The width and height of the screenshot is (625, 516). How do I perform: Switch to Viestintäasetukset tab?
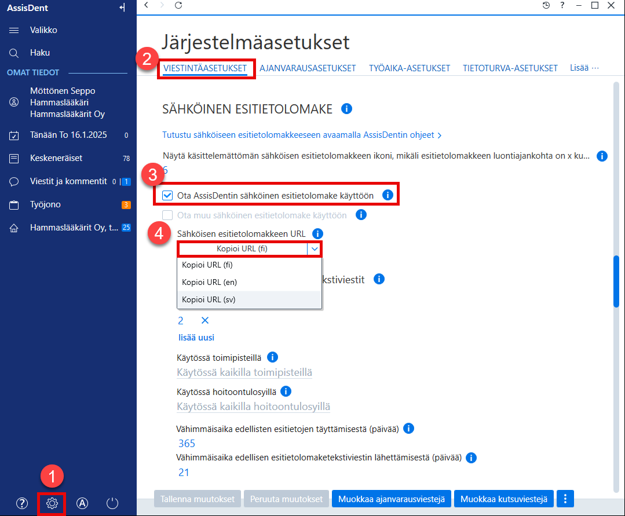[205, 68]
